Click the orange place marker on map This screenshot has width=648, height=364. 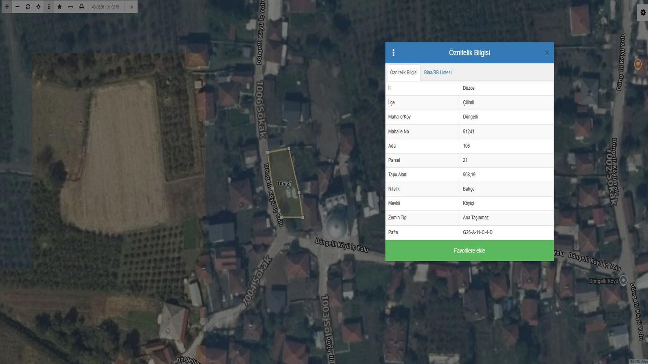637,64
